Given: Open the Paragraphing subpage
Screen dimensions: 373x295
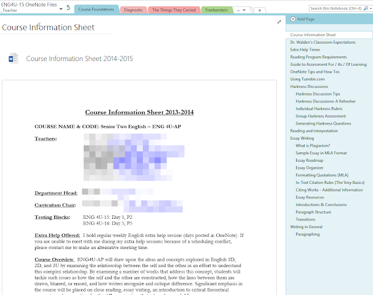Looking at the screenshot, I should (x=307, y=233).
